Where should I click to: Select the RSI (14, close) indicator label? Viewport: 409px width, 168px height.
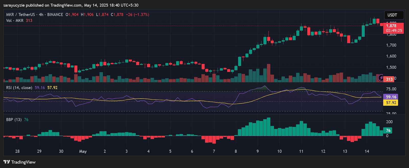tap(19, 87)
